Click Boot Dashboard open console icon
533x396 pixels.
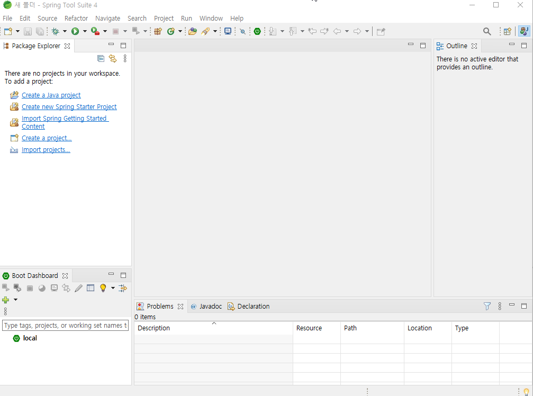[x=54, y=288]
